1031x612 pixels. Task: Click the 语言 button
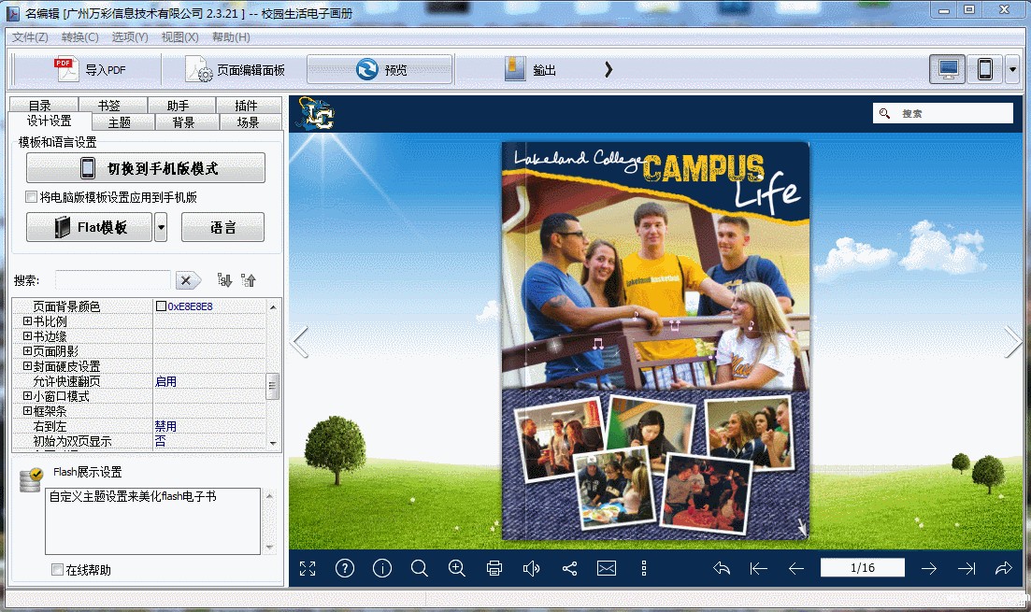coord(222,227)
